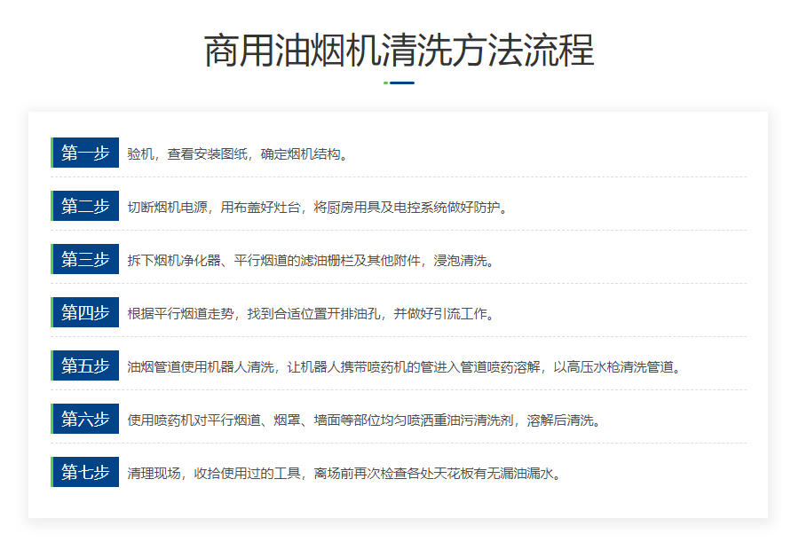This screenshot has height=542, width=799.
Task: Choose the 第五步 step label
Action: (x=85, y=365)
